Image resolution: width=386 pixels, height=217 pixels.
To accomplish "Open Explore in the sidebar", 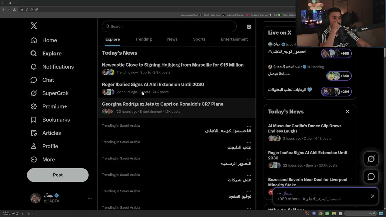I will (46, 53).
